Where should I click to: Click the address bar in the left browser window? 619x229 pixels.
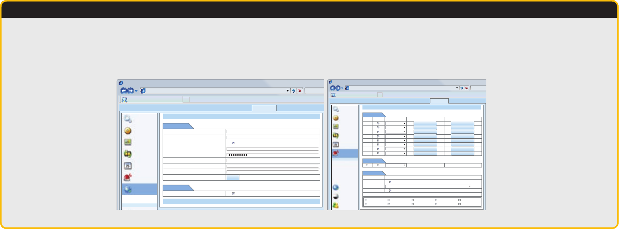[x=216, y=91]
